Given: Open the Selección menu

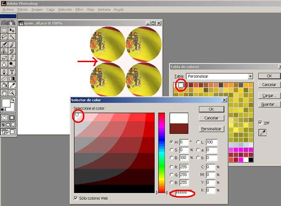Looking at the screenshot, I should click(65, 10).
